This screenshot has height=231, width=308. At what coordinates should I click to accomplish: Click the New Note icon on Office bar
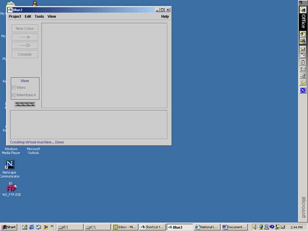pyautogui.click(x=302, y=81)
